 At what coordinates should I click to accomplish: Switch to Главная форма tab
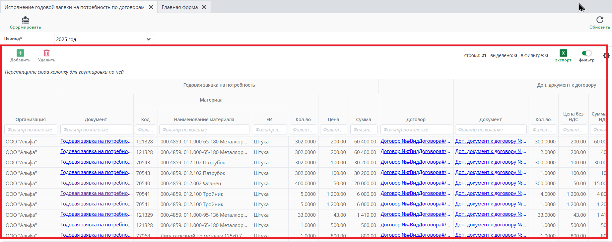click(179, 7)
